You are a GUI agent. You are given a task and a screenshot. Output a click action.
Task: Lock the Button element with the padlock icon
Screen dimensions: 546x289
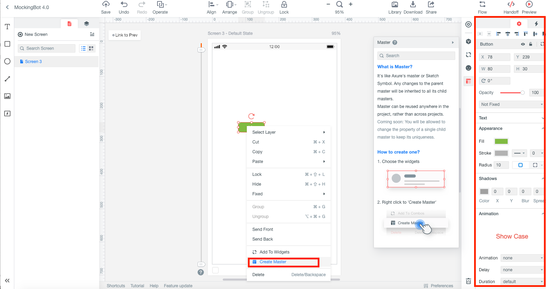tap(531, 44)
